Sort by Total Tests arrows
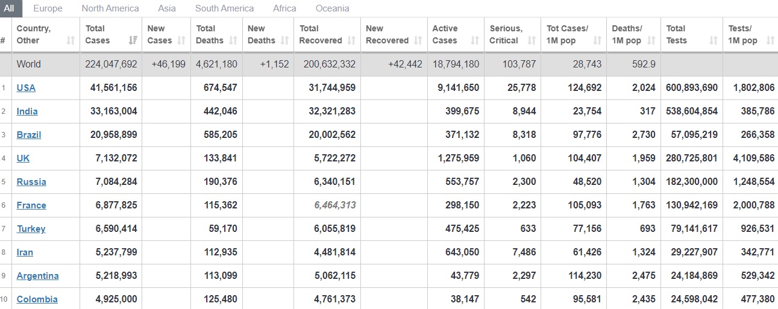 714,40
